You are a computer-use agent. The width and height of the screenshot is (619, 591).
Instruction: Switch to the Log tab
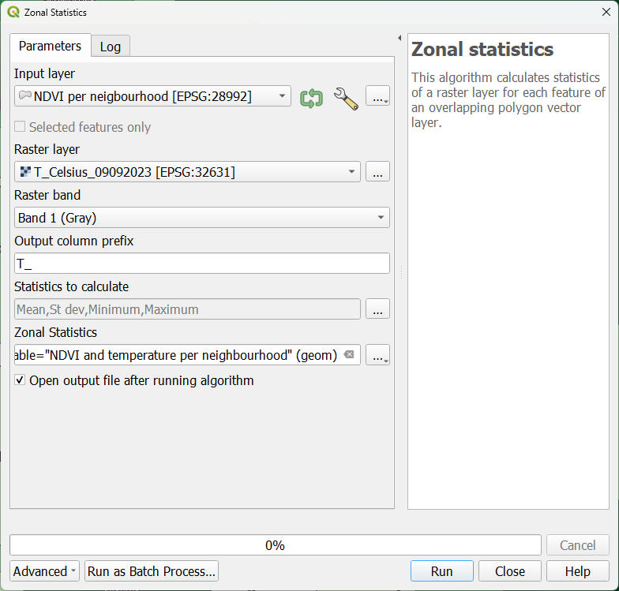pos(111,47)
